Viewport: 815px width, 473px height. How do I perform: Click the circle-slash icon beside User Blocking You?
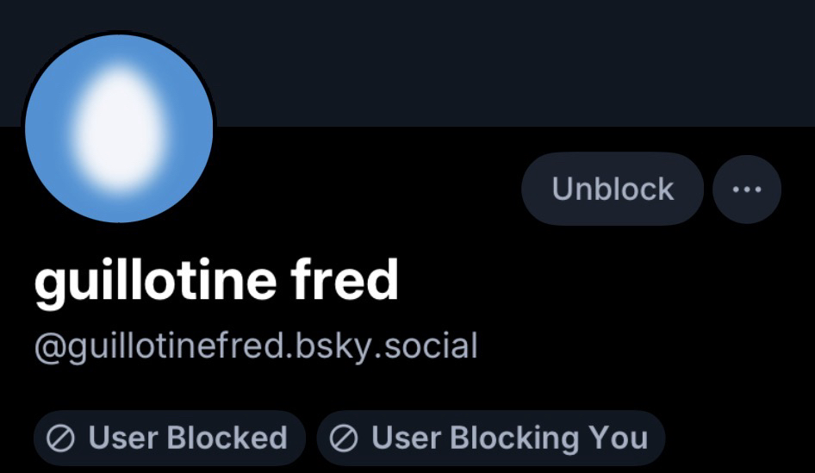coord(344,439)
